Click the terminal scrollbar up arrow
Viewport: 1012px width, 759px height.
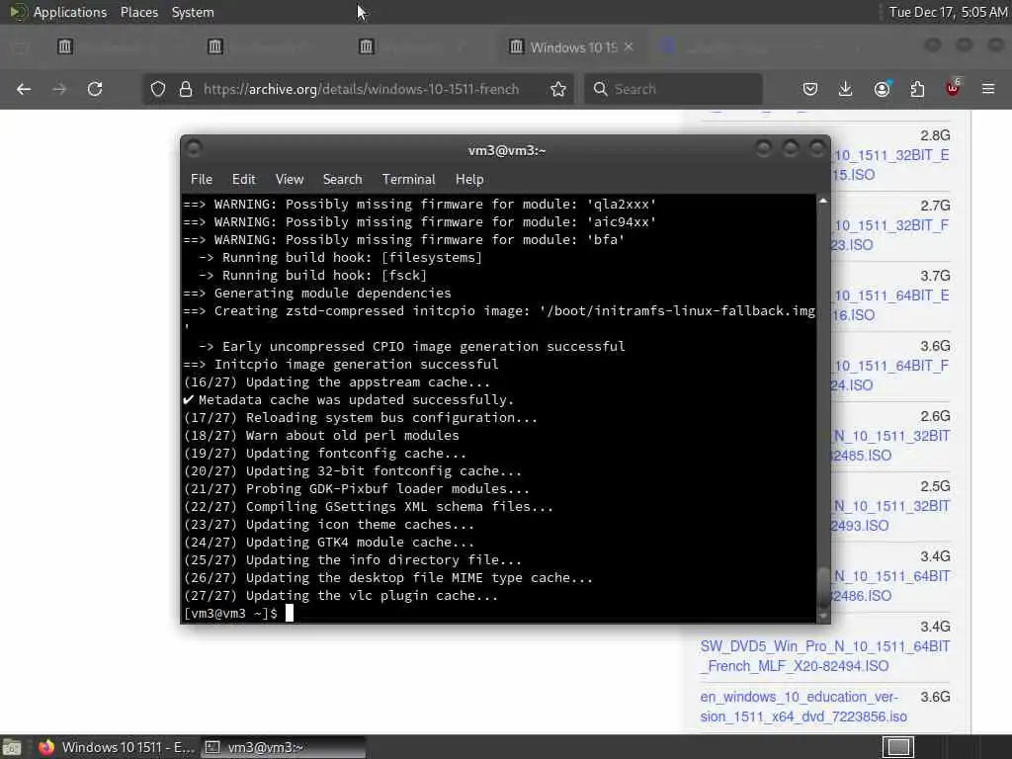point(823,202)
